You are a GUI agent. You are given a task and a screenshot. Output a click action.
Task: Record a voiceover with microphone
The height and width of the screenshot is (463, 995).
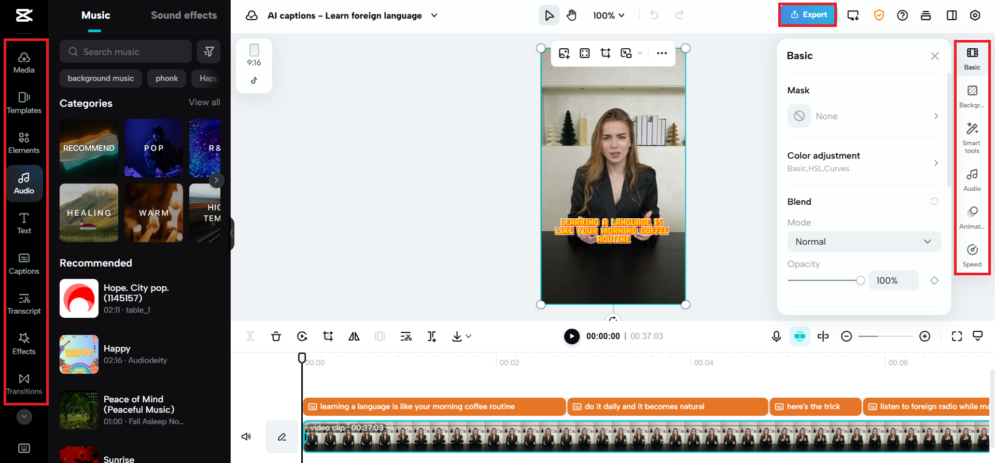pos(776,336)
